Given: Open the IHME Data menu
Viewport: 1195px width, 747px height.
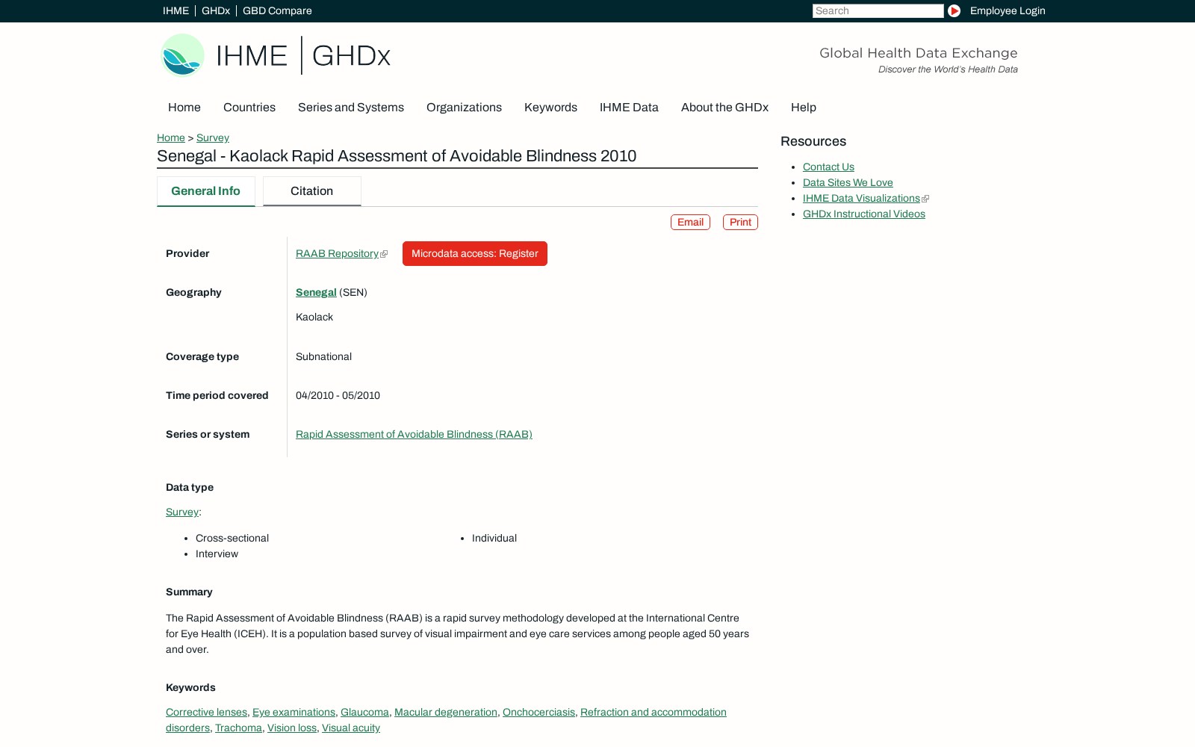Looking at the screenshot, I should [x=629, y=108].
